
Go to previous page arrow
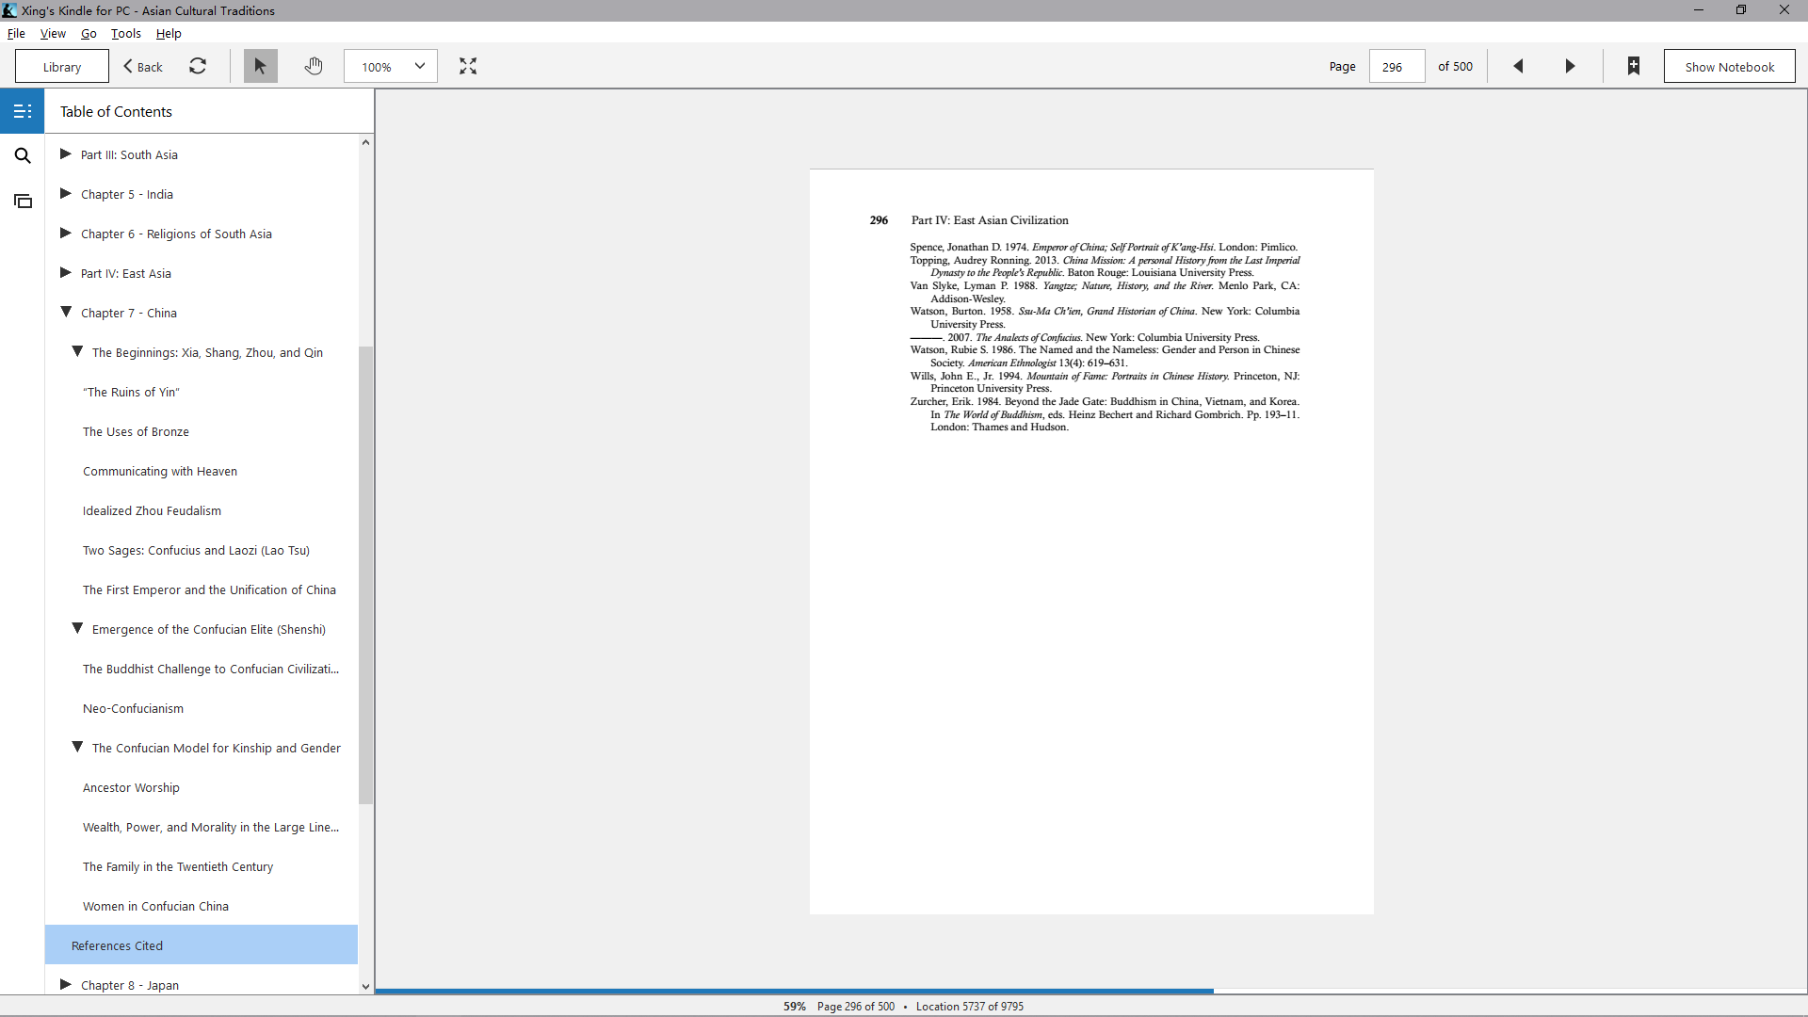click(1518, 66)
